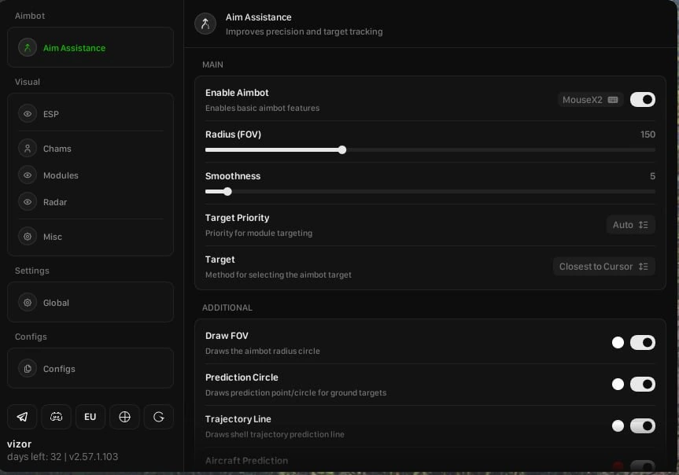Click "Method for selecting the aimbot target" text
The image size is (679, 475).
tap(279, 274)
